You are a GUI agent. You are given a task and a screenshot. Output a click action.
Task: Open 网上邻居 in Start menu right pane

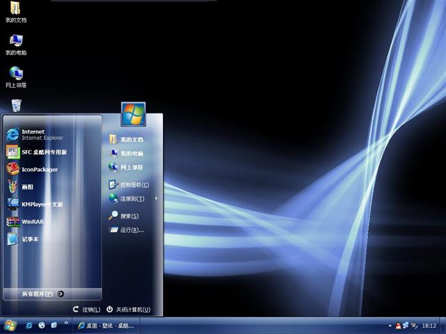[x=132, y=167]
